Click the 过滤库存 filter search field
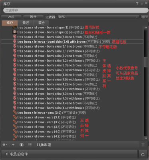The image size is (149, 160). (75, 10)
